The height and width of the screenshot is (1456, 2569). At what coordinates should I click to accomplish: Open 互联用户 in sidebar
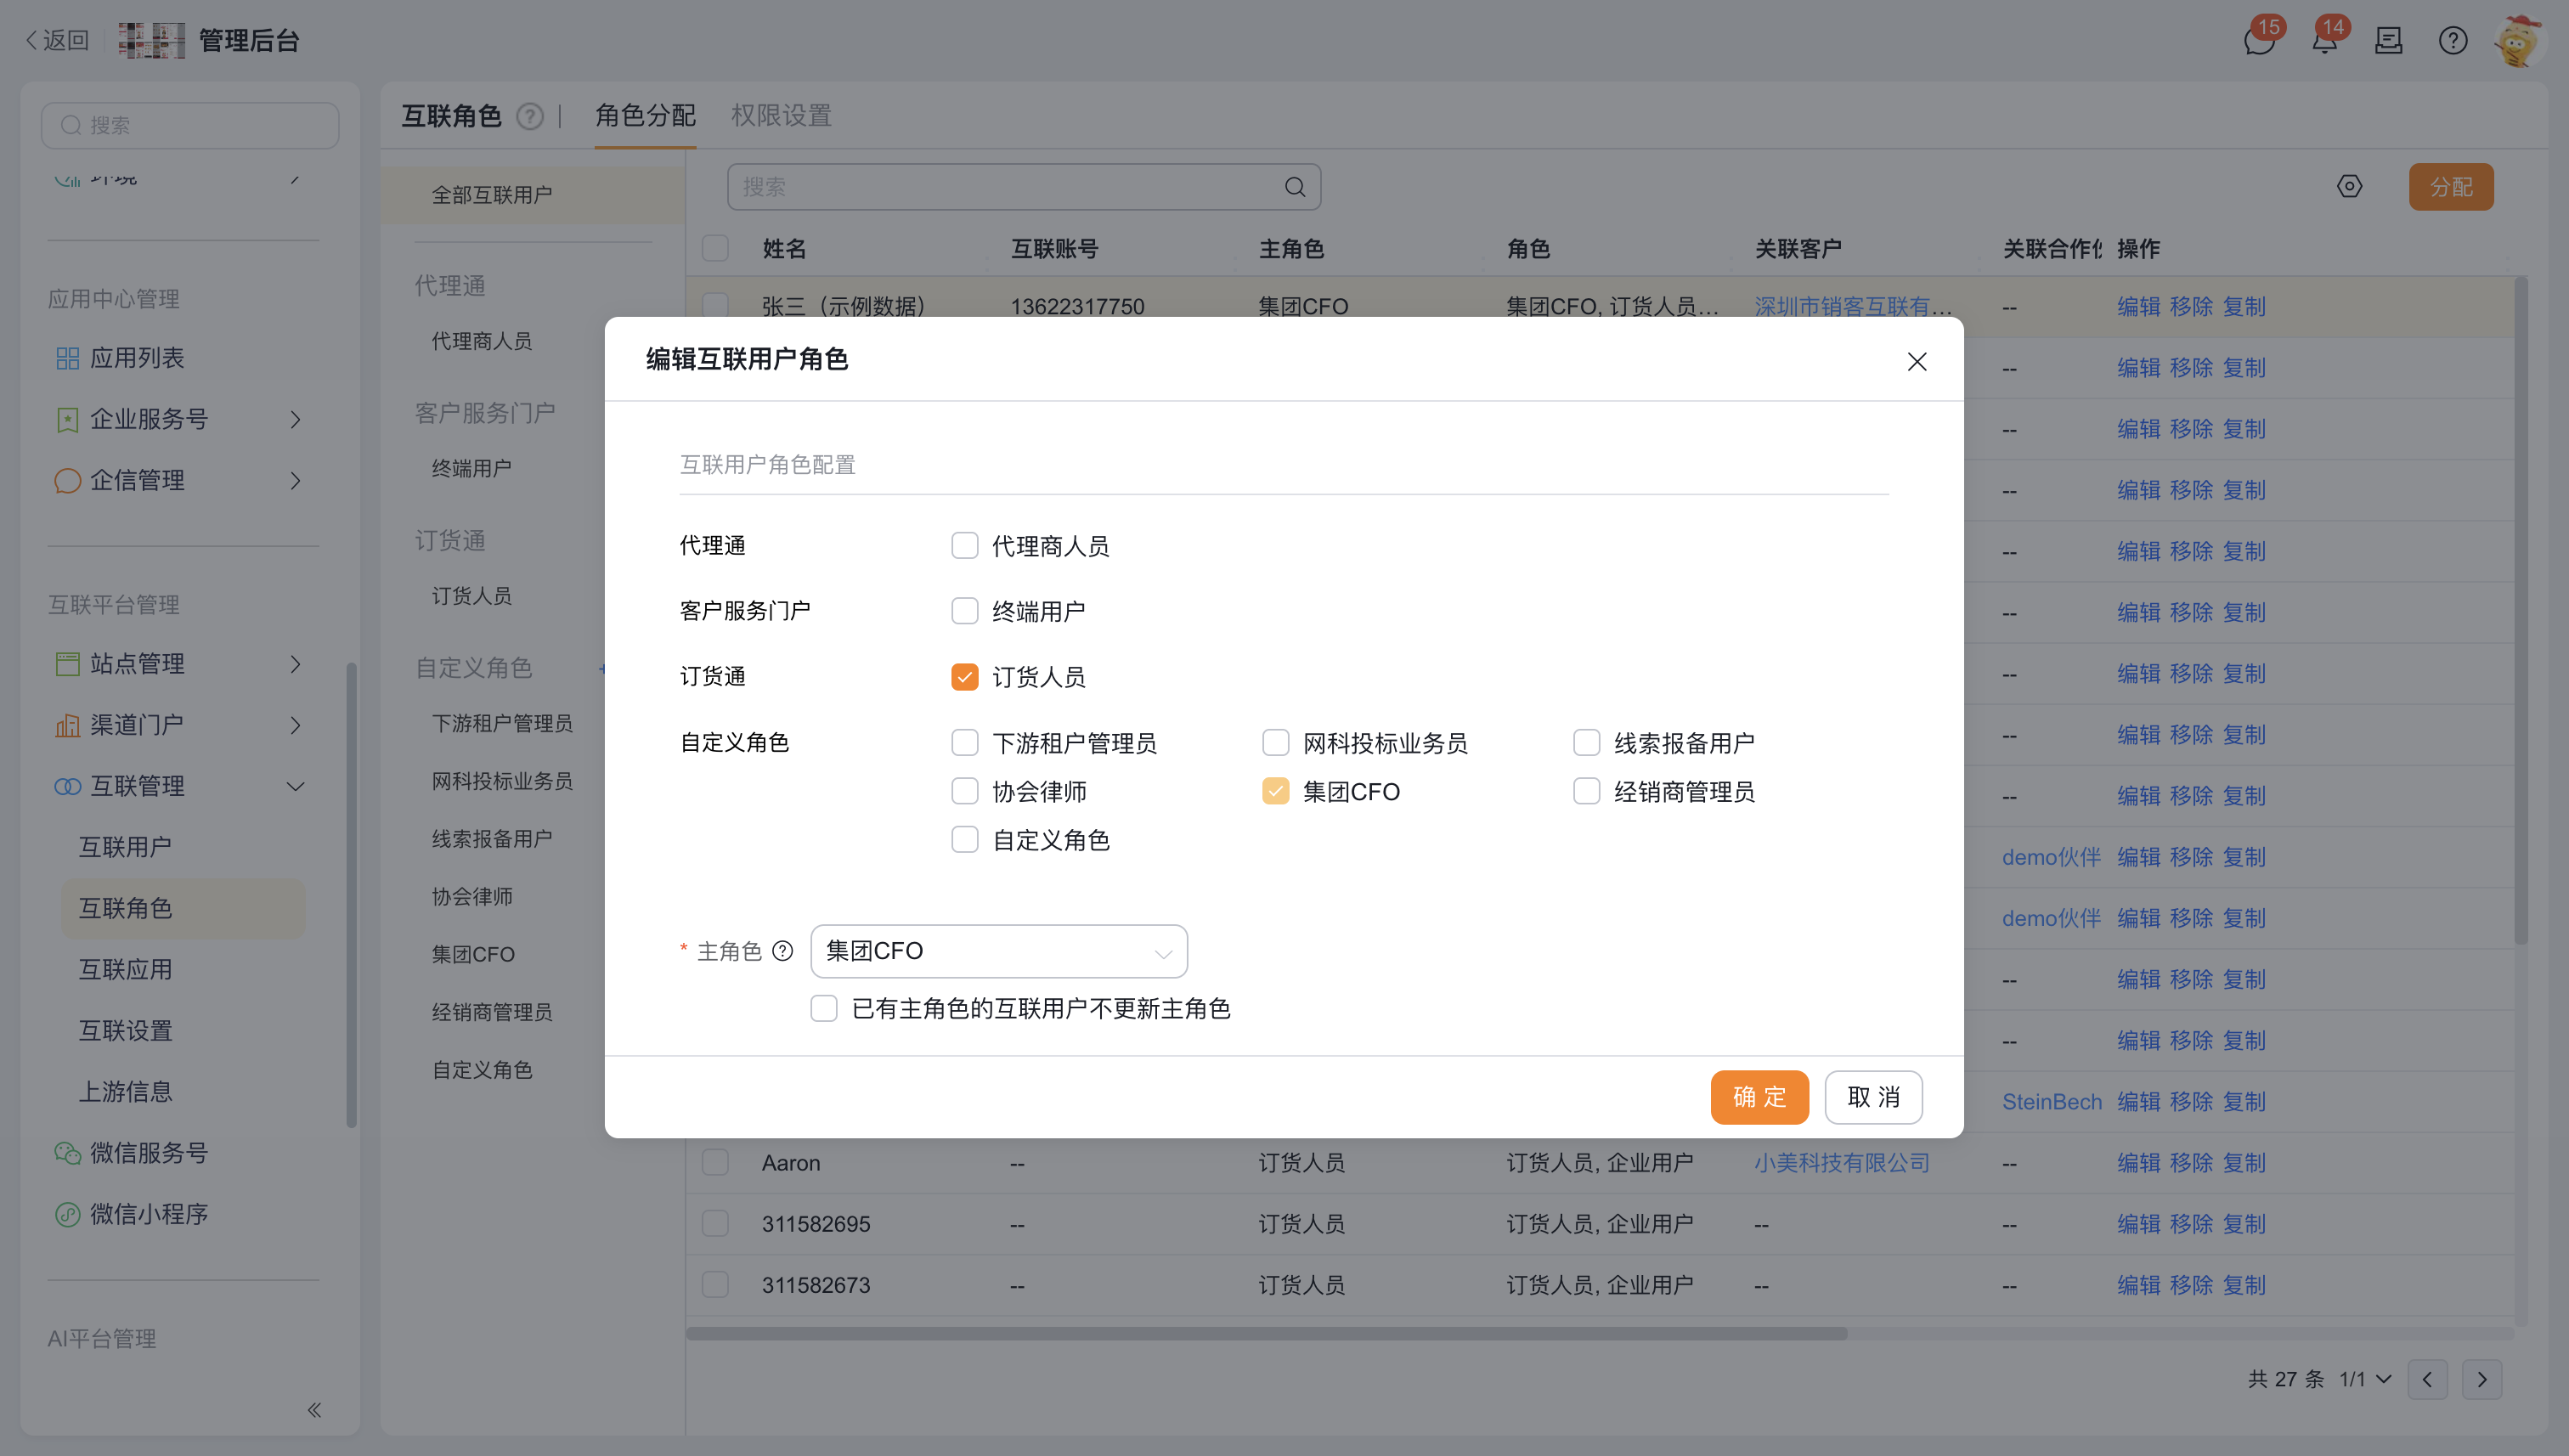[126, 847]
